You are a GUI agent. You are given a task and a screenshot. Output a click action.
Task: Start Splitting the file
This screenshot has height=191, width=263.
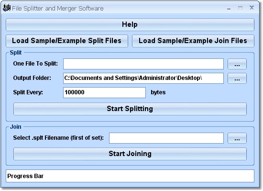click(130, 109)
